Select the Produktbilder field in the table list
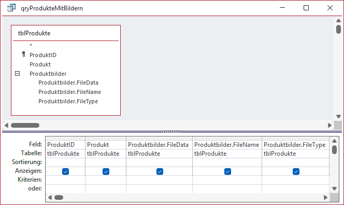The width and height of the screenshot is (344, 205). pos(48,74)
